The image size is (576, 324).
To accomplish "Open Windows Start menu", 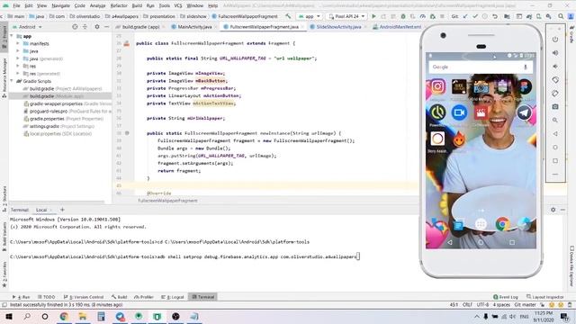I will [x=8, y=316].
